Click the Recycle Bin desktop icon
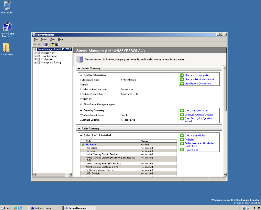Image resolution: width=261 pixels, height=210 pixels. coord(7,6)
